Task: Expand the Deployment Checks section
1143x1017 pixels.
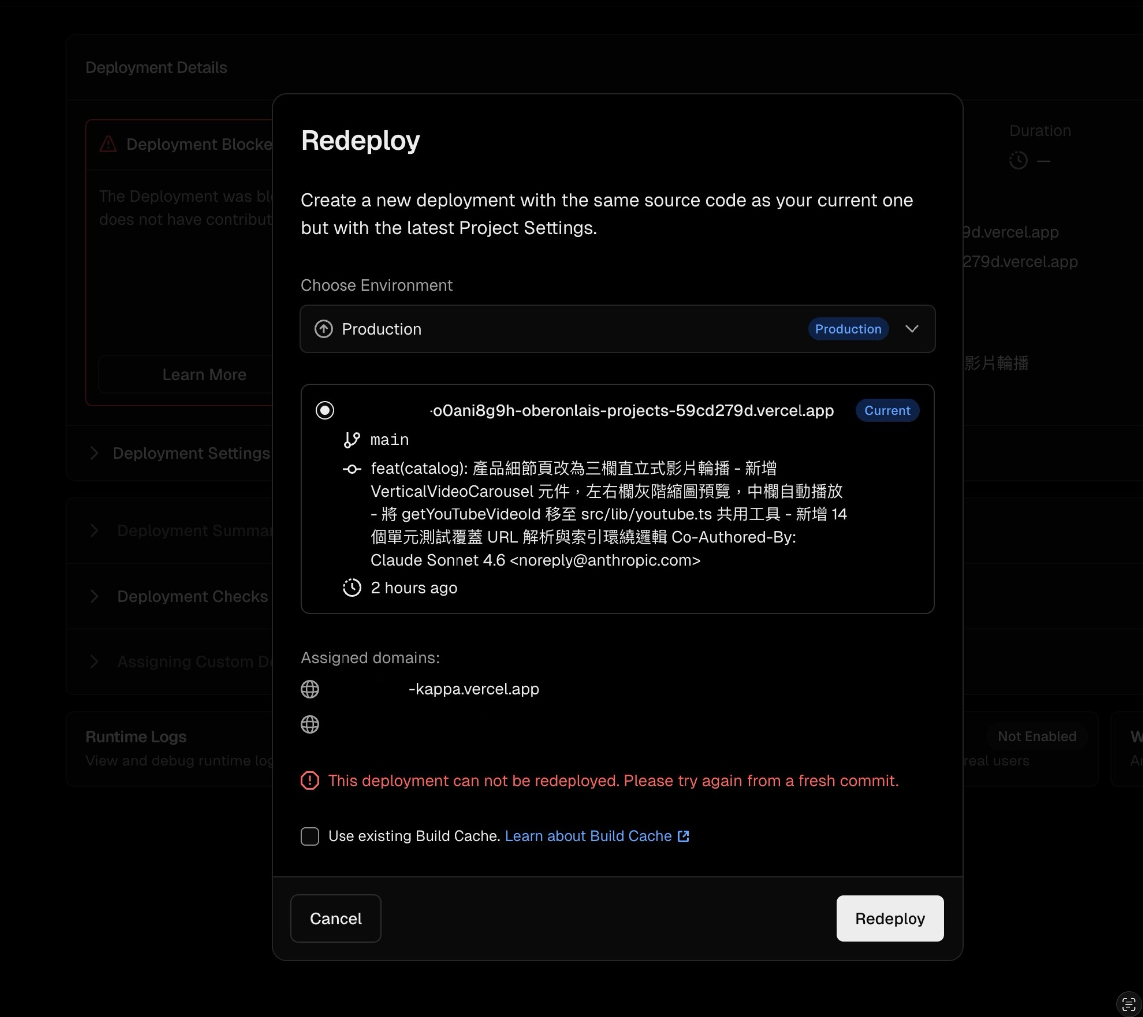Action: pyautogui.click(x=94, y=596)
